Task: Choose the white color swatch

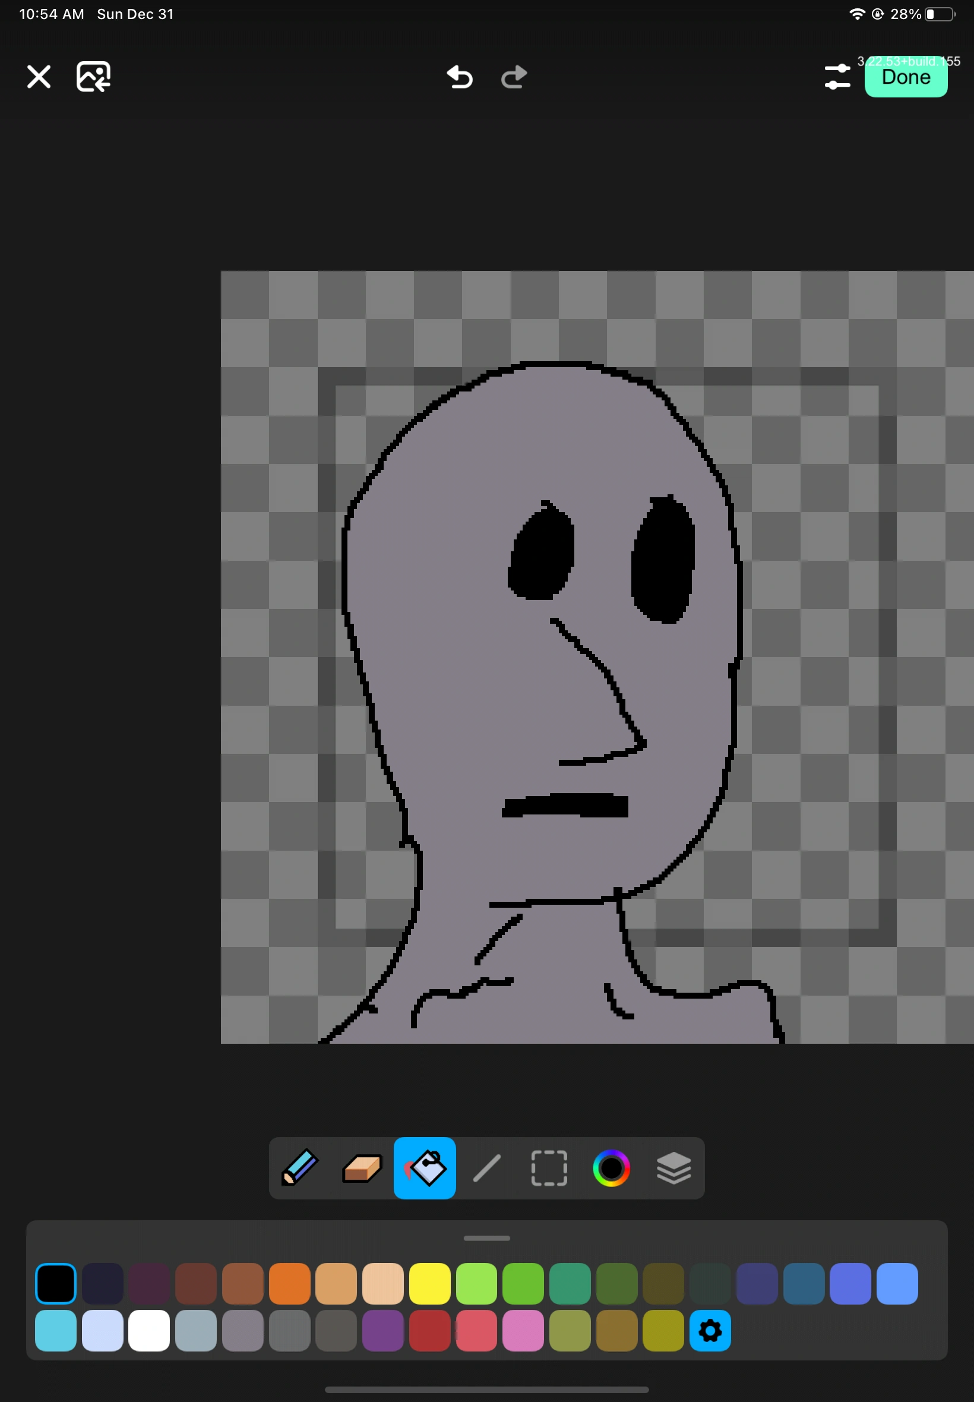Action: pos(149,1331)
